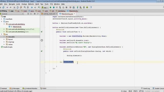The width and height of the screenshot is (164, 92).
Task: Select MainActivity in project tree
Action: point(17,27)
